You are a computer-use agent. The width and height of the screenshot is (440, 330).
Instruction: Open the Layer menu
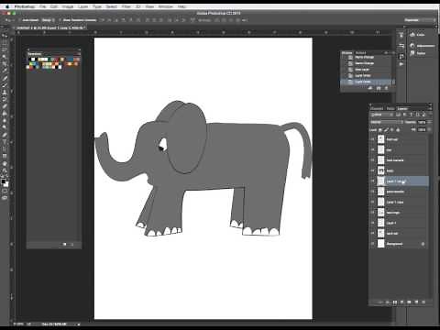82,6
